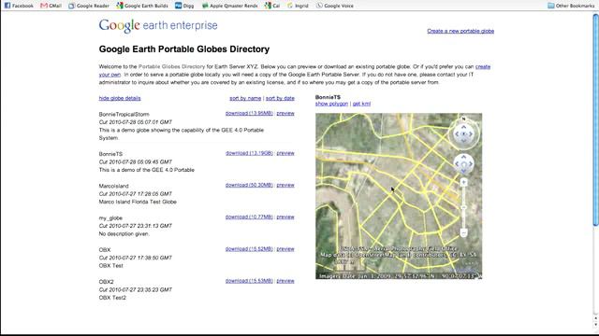This screenshot has width=599, height=336.
Task: Click the Google earth enterprise logo
Action: 158,25
